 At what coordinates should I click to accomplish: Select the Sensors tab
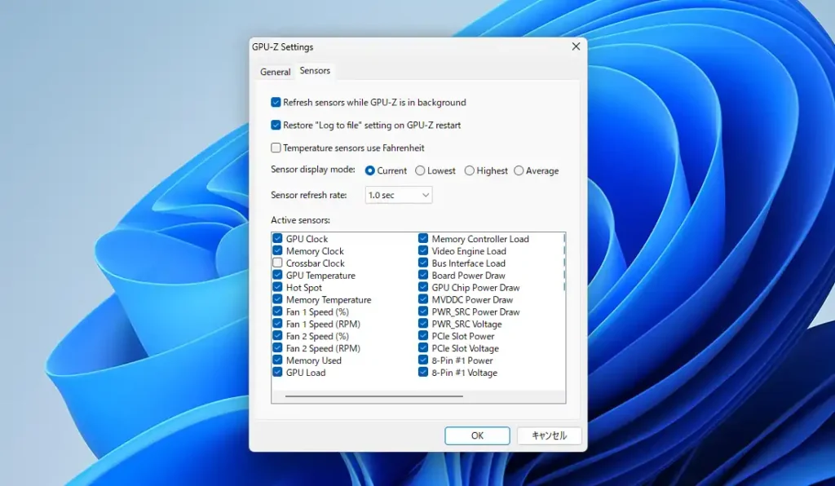click(x=315, y=71)
